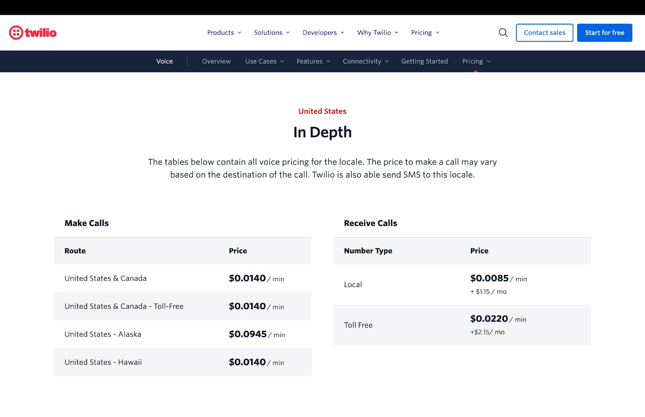Image resolution: width=645 pixels, height=417 pixels.
Task: Open the search magnifier icon
Action: click(x=503, y=33)
